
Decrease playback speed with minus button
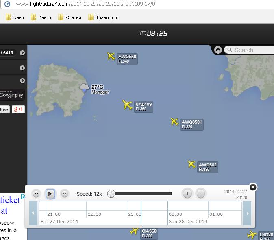[x=201, y=194]
